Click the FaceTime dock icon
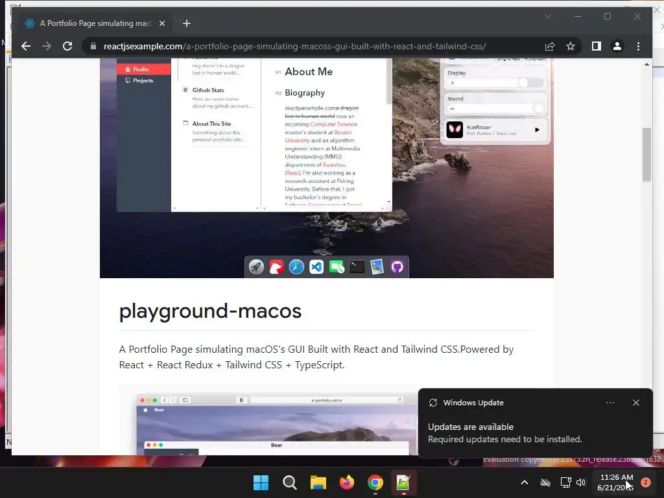This screenshot has height=498, width=664. pyautogui.click(x=337, y=267)
